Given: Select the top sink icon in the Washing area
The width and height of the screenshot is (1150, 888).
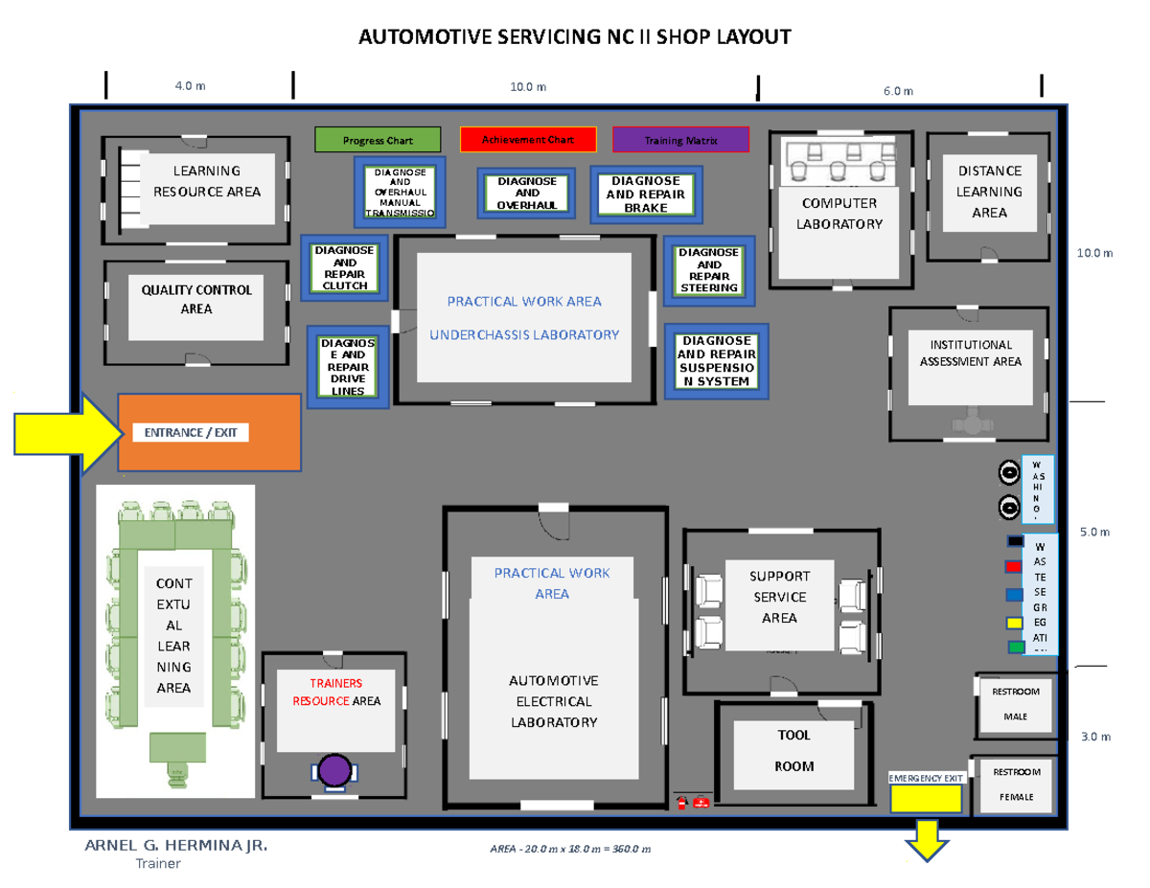Looking at the screenshot, I should pyautogui.click(x=1009, y=472).
